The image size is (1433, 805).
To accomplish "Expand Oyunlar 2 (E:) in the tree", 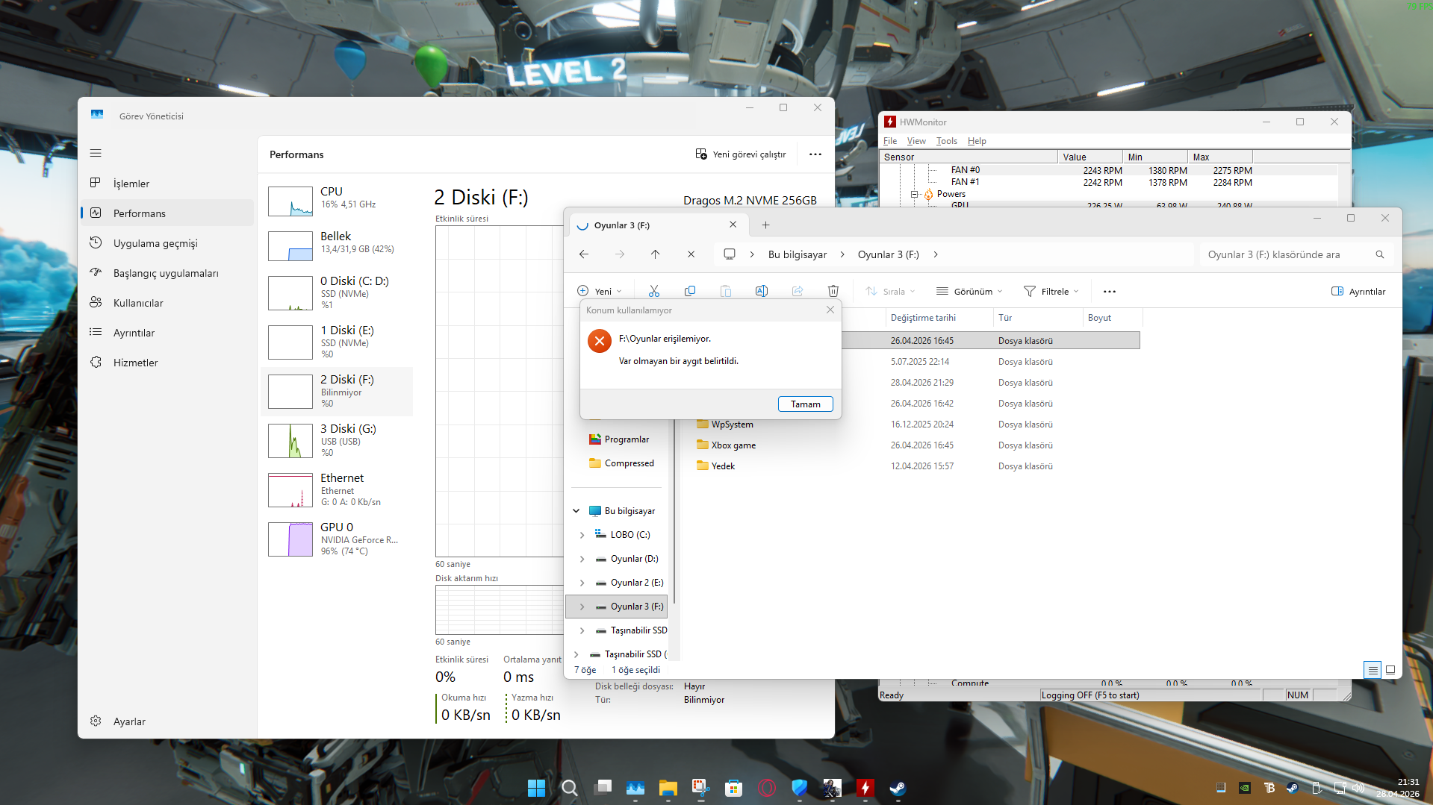I will [x=582, y=582].
